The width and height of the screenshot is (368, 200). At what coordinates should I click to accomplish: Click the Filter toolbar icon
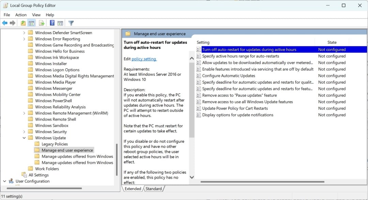point(71,23)
